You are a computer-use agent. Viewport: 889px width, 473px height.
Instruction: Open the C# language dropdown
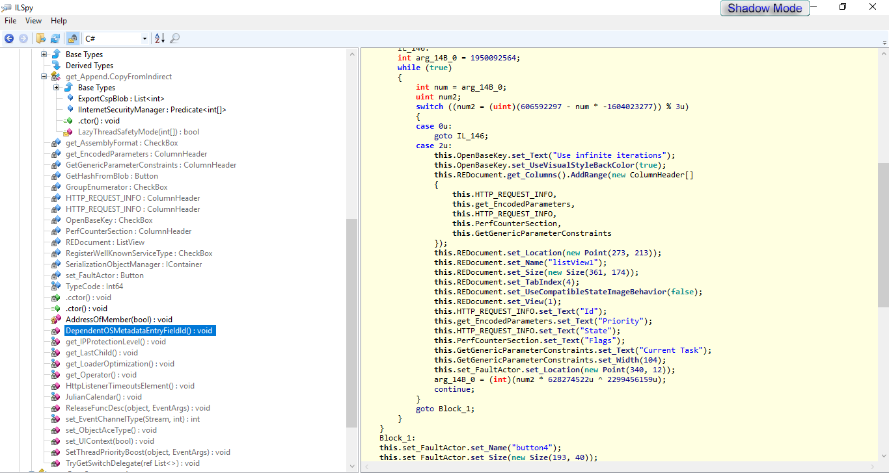pyautogui.click(x=144, y=39)
